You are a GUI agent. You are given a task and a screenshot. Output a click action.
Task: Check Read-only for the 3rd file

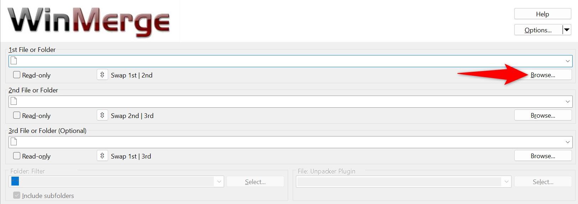(17, 156)
